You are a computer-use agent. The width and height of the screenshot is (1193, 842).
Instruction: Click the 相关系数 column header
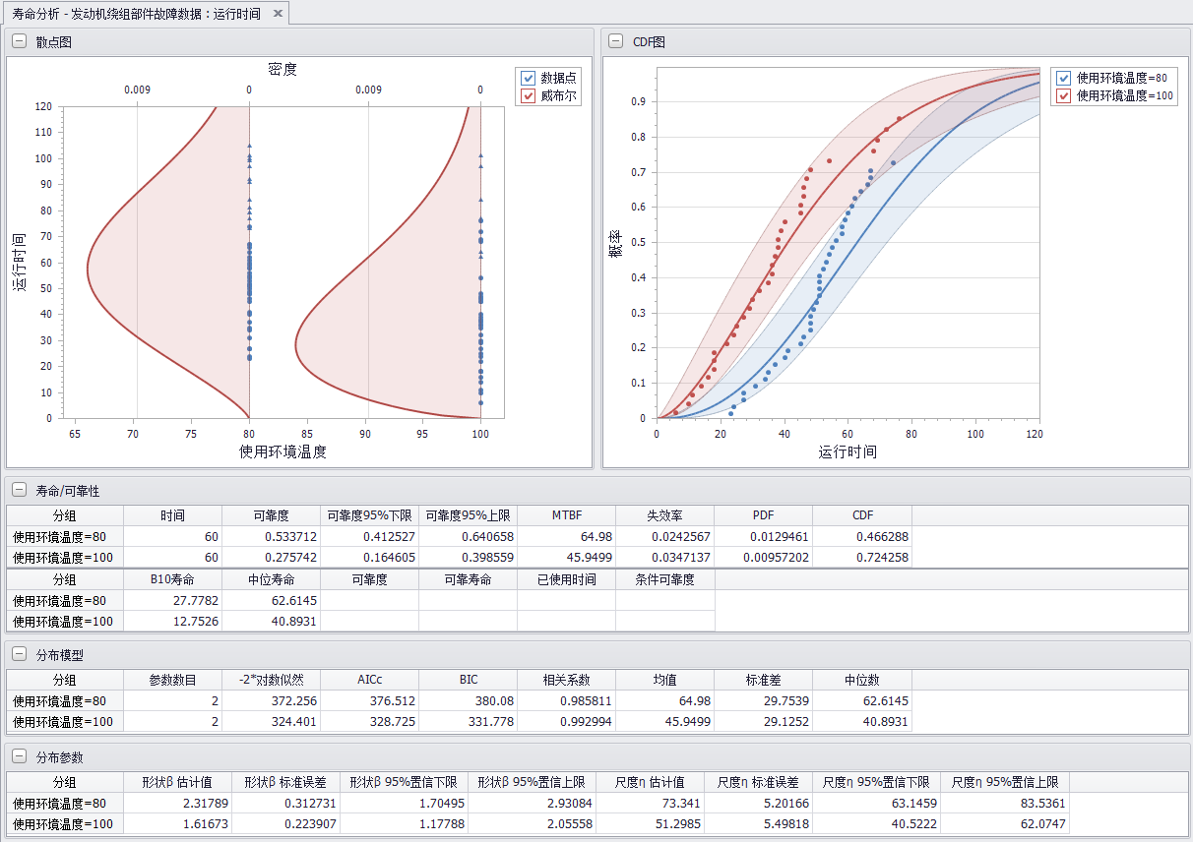566,680
